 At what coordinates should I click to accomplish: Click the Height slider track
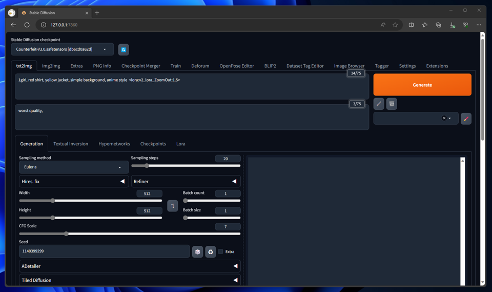point(91,218)
